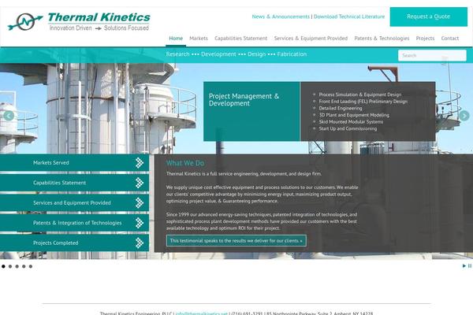
Task: Open Capabilities Statement in top navigation
Action: [240, 39]
